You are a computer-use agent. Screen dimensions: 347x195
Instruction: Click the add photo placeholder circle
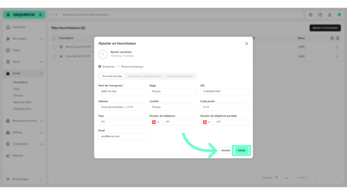coord(103,54)
